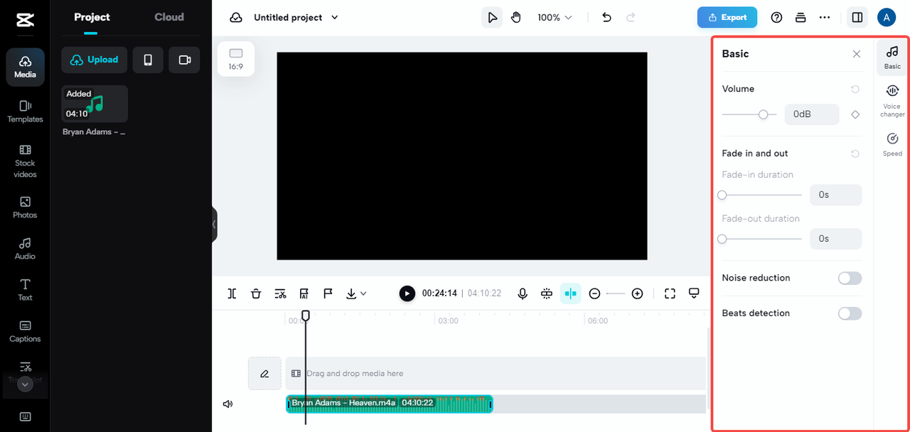The height and width of the screenshot is (432, 910).
Task: Click the 03:00 ruler mark
Action: (x=448, y=320)
